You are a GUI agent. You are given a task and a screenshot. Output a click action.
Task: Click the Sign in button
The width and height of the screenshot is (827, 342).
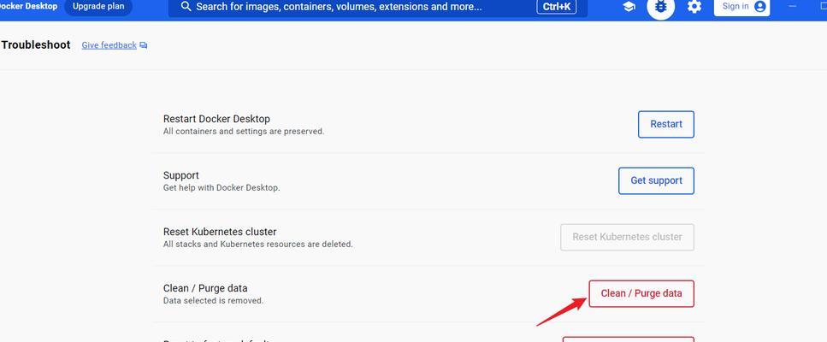741,7
